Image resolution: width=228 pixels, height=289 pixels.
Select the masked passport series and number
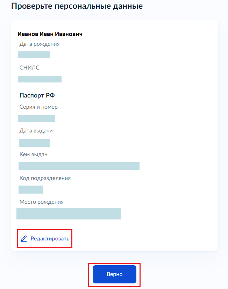pos(37,118)
